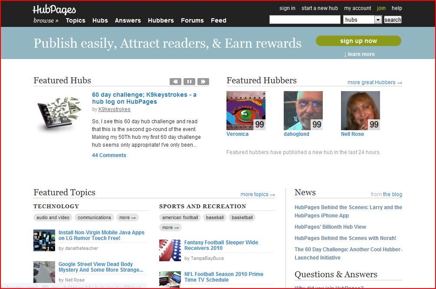This screenshot has height=289, width=436.
Task: Open Behind the Scenes with Norah news
Action: pyautogui.click(x=345, y=238)
